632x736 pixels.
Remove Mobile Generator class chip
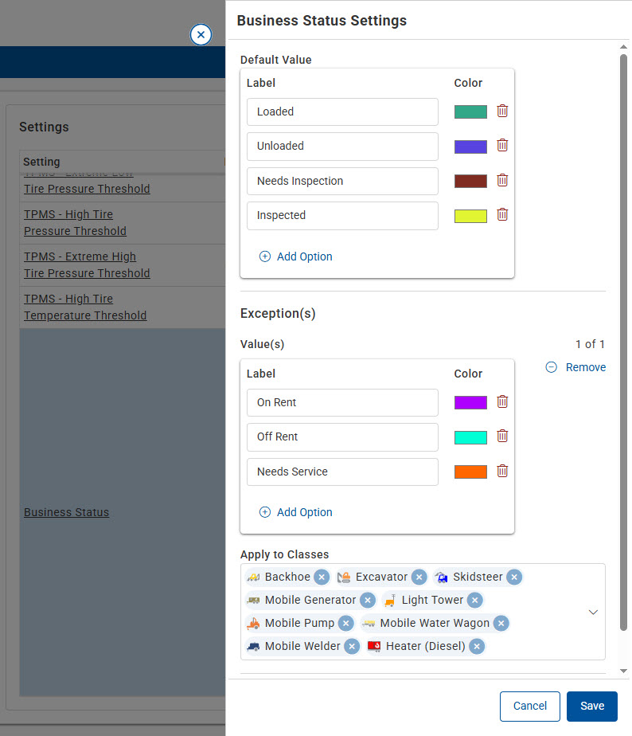tap(368, 600)
